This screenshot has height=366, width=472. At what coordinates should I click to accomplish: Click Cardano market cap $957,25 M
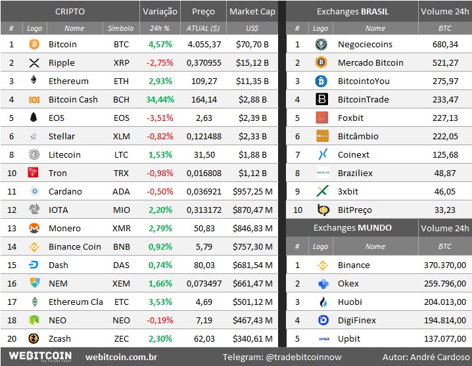252,191
